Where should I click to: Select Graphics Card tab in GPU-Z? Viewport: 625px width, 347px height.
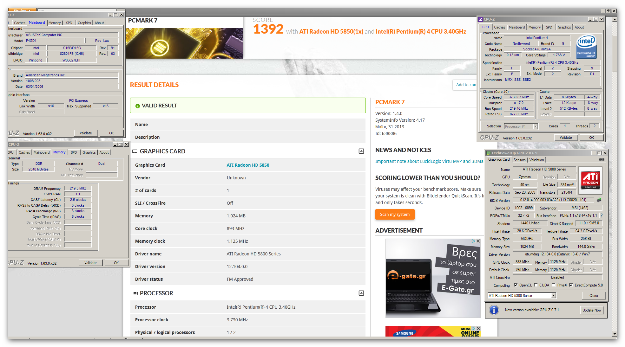pyautogui.click(x=499, y=160)
